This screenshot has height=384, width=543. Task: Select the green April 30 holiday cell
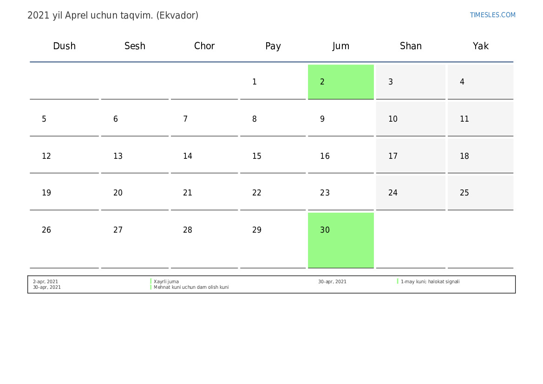[340, 240]
